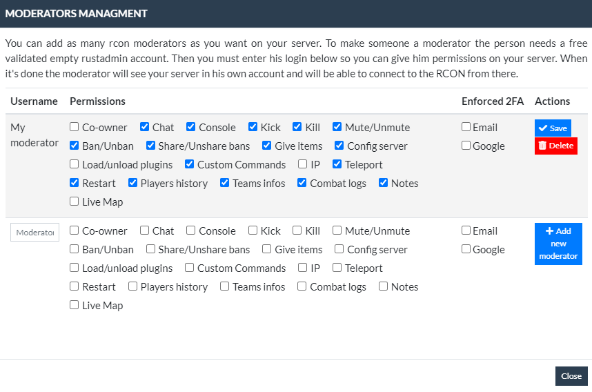Focus the Moderator username input field
This screenshot has height=392, width=592.
34,233
